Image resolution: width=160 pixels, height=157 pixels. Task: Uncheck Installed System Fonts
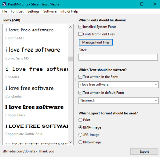point(80,27)
